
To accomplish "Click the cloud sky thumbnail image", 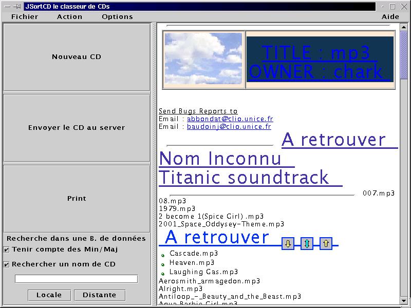I will click(204, 59).
